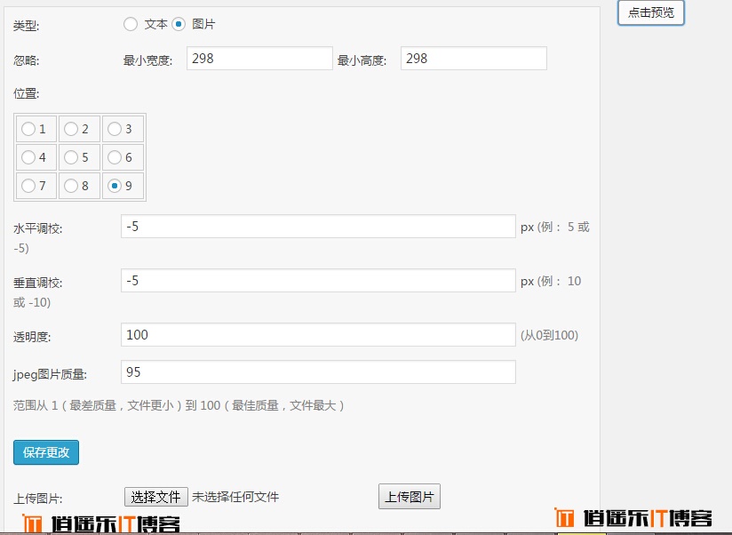The height and width of the screenshot is (535, 732).
Task: Click the 最小高度 input field
Action: [x=473, y=59]
